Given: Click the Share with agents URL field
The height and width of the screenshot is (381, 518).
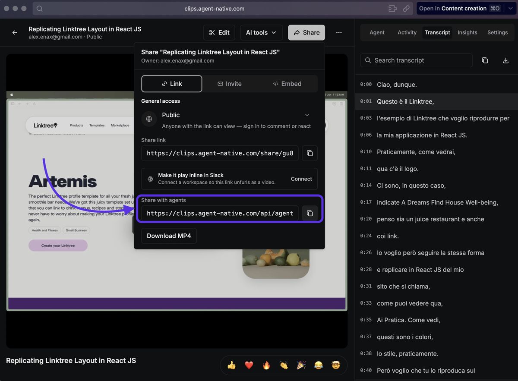Looking at the screenshot, I should tap(220, 213).
